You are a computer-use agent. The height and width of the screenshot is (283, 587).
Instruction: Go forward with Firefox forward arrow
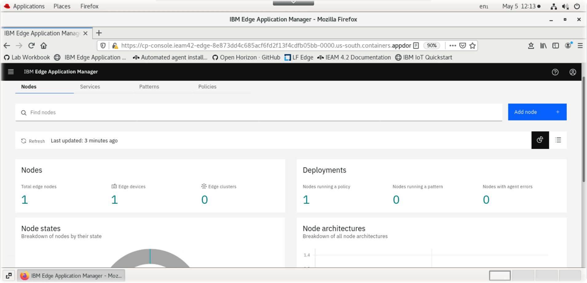click(19, 46)
